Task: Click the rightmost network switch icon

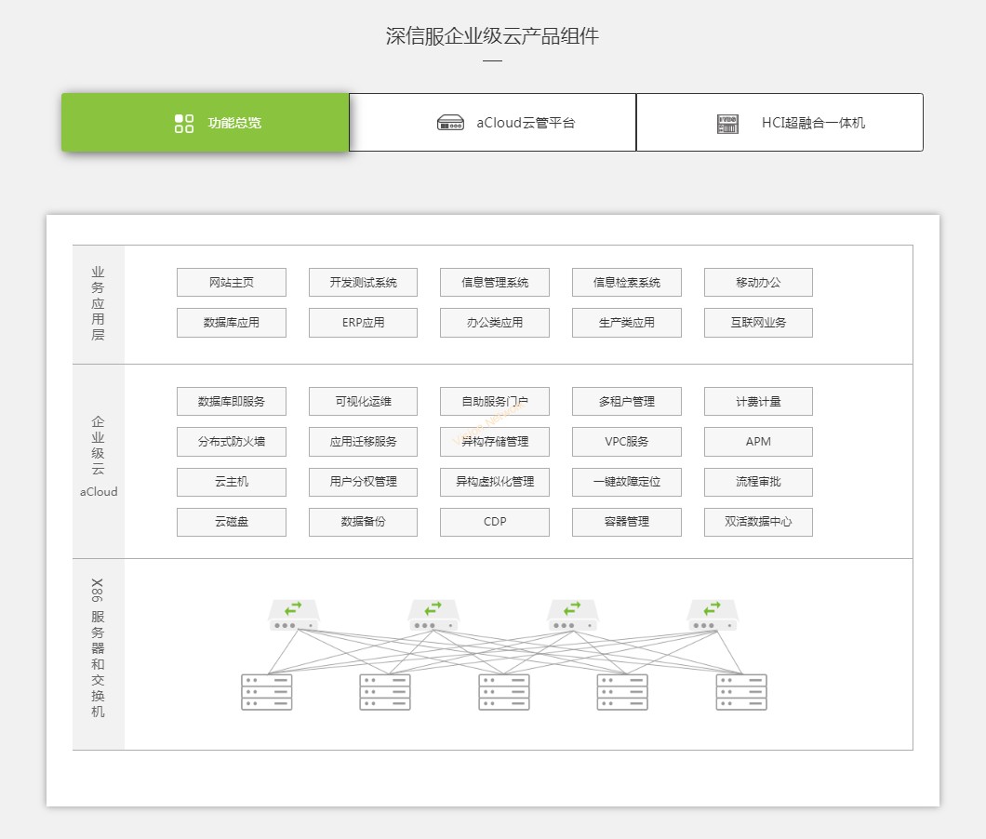Action: click(711, 612)
